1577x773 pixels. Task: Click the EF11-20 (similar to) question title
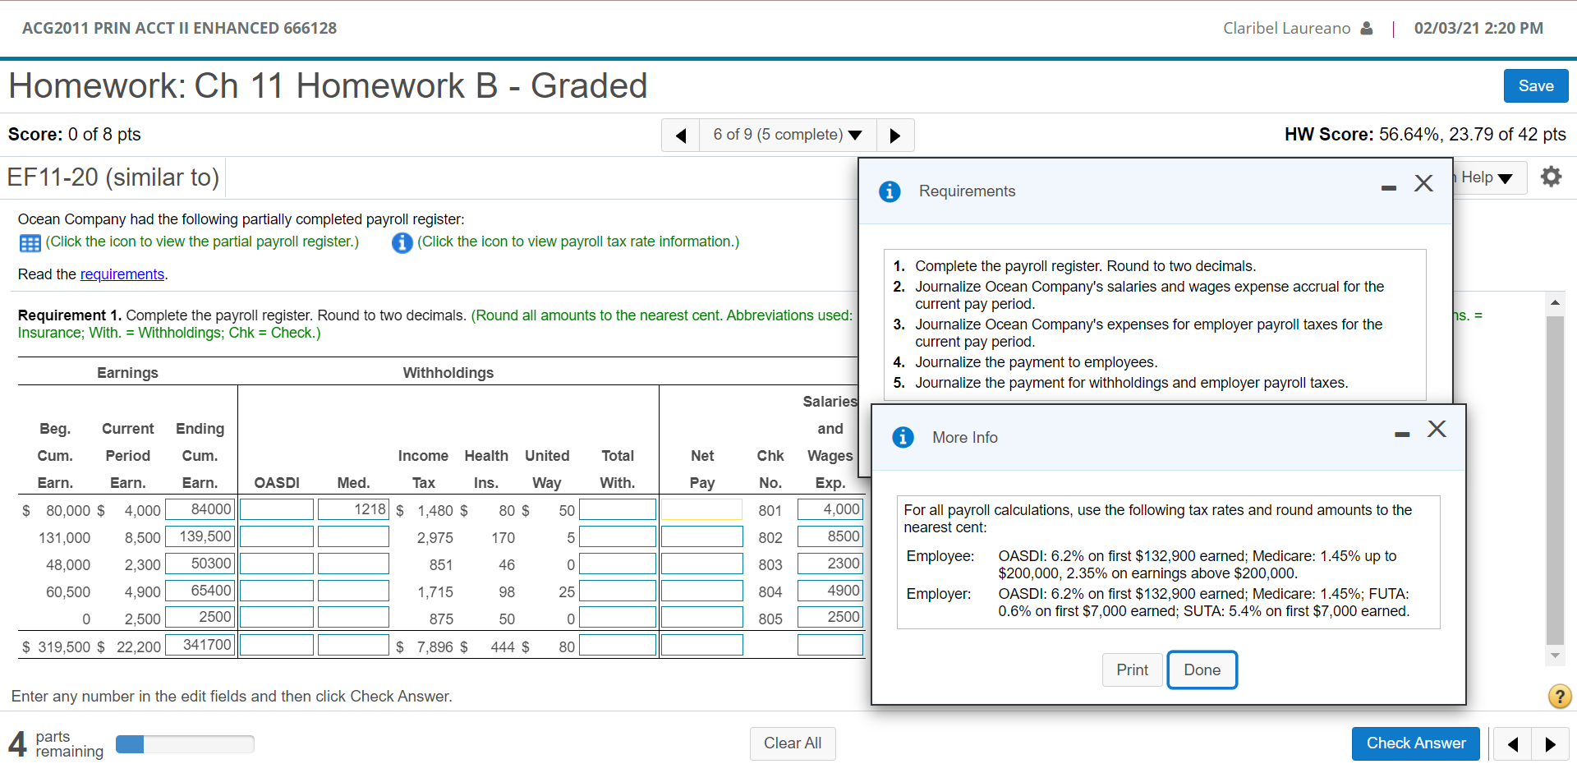[113, 177]
